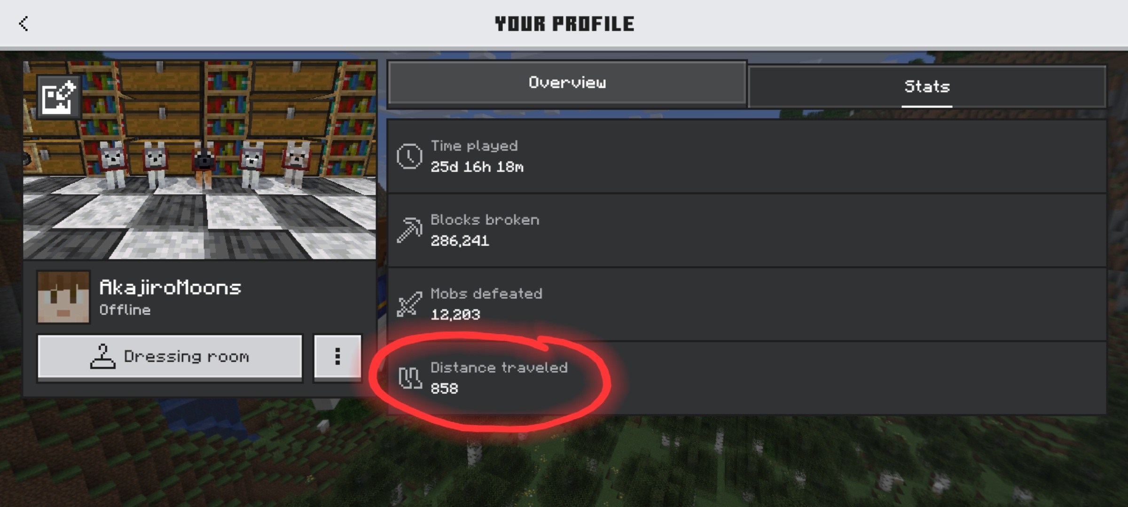Open the three-dot more options menu
The height and width of the screenshot is (507, 1128).
[337, 356]
